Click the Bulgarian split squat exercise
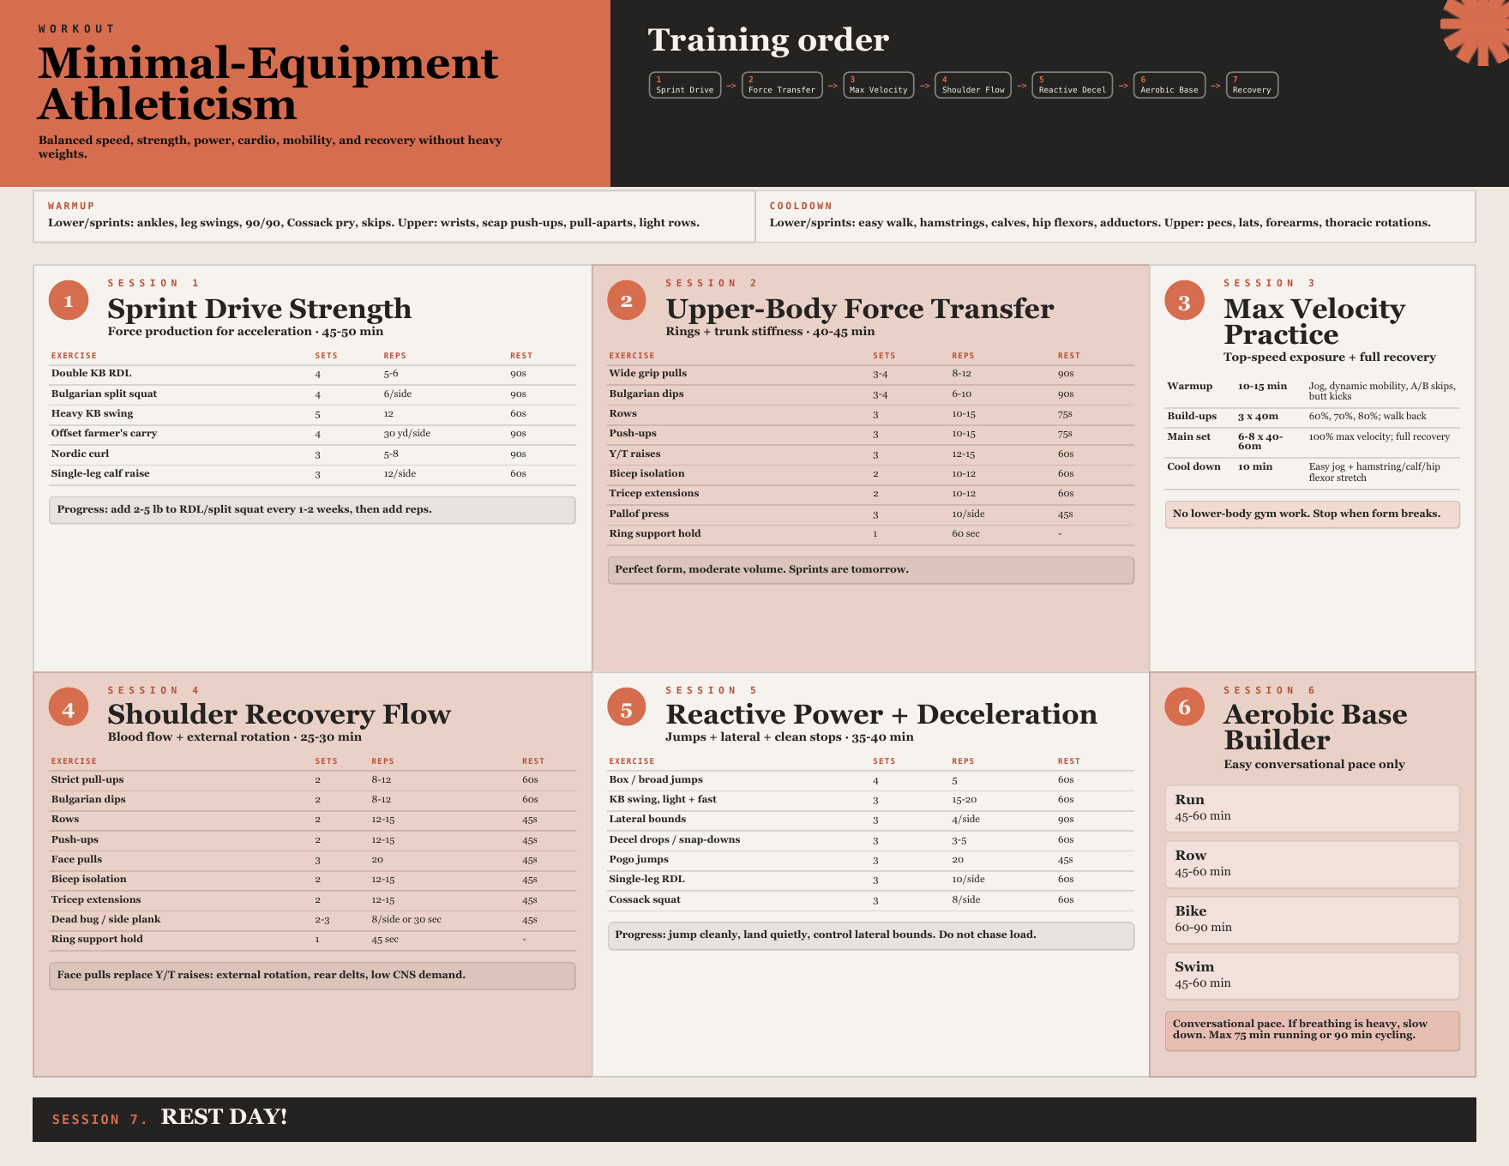Viewport: 1509px width, 1166px height. pos(104,394)
